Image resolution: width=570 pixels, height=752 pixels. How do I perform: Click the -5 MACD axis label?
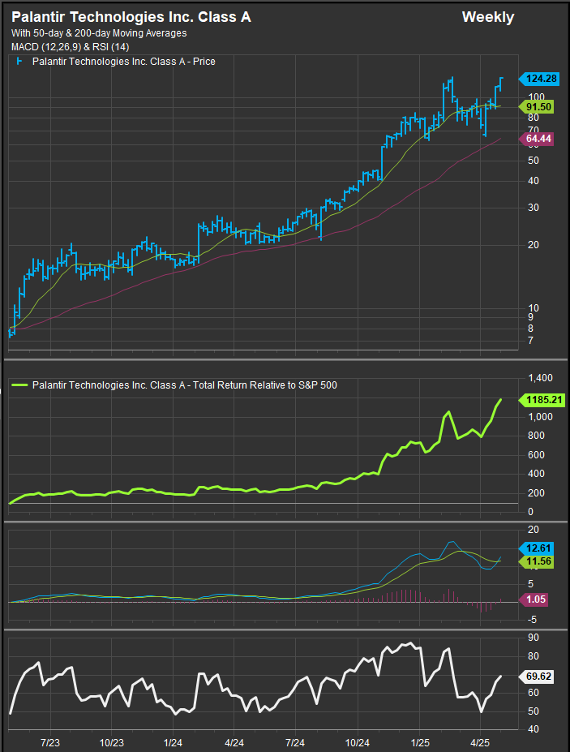pyautogui.click(x=532, y=620)
